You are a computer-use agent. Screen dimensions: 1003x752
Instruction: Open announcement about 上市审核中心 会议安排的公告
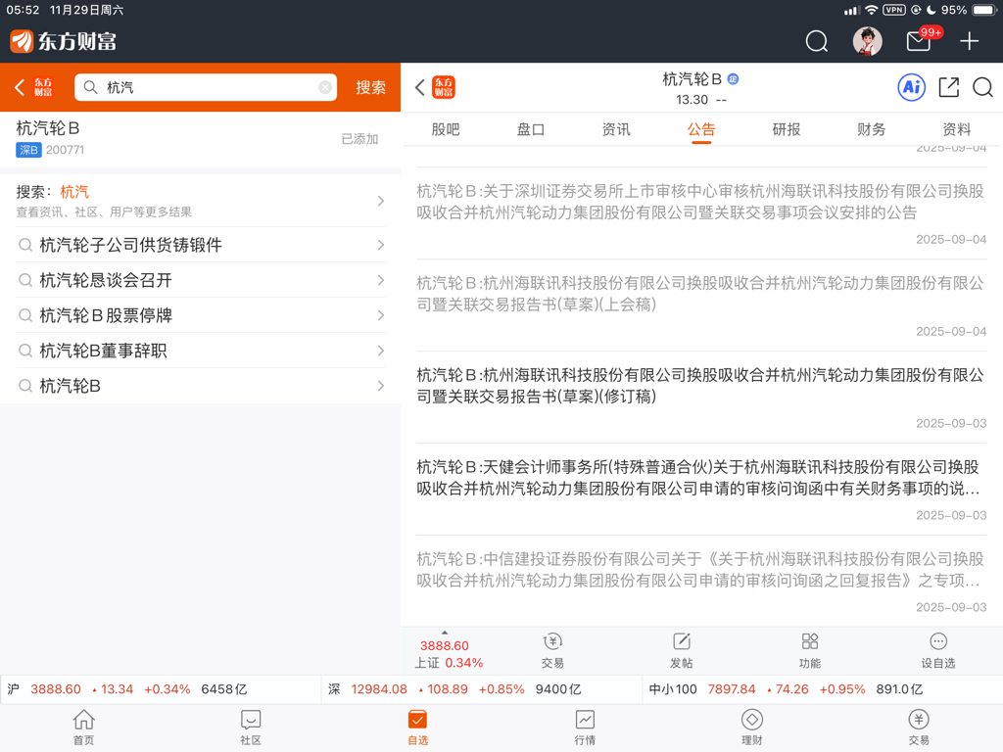[x=701, y=212]
